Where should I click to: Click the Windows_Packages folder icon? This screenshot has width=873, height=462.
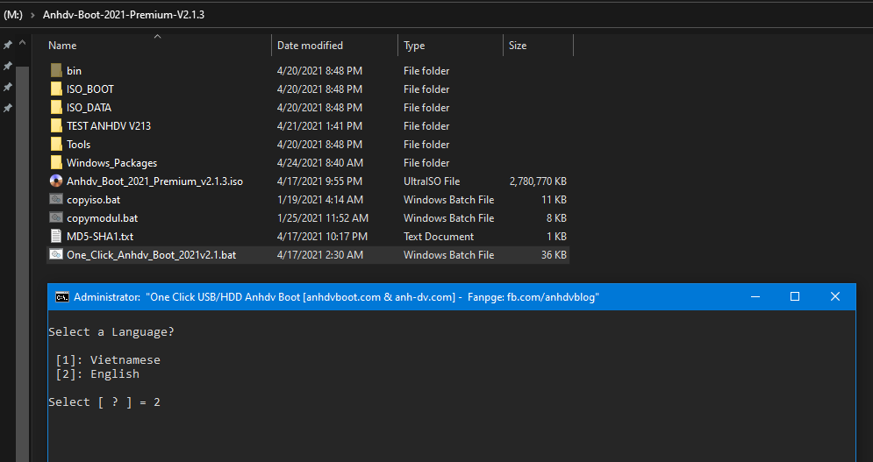point(56,162)
